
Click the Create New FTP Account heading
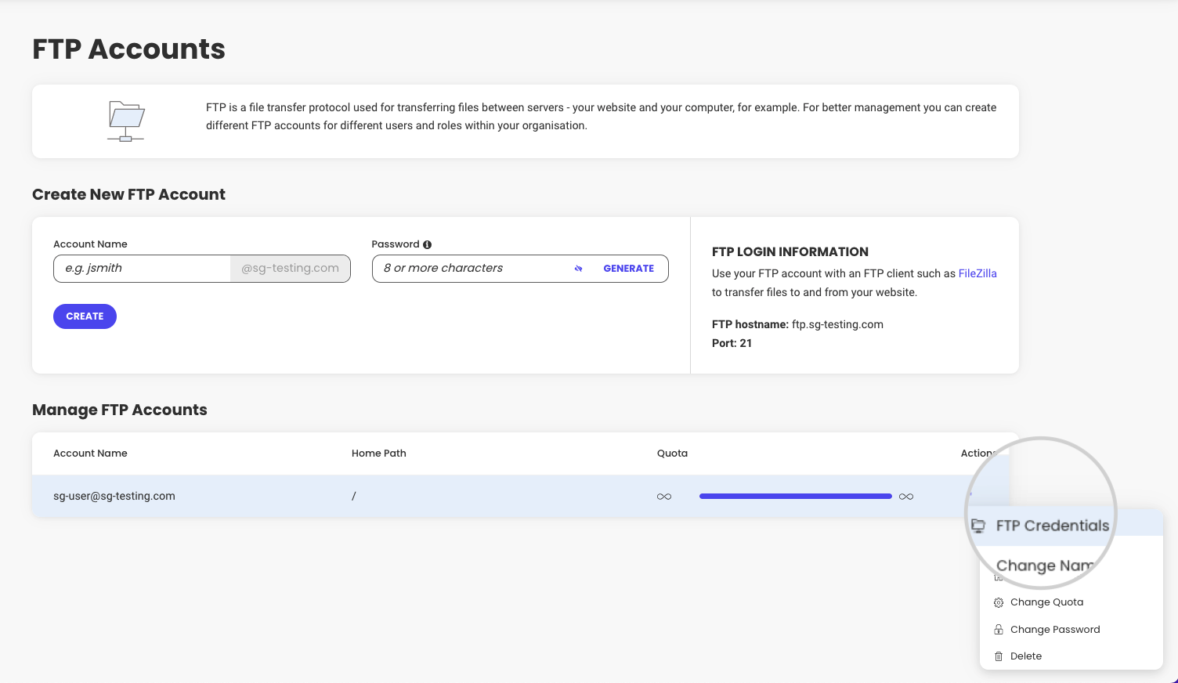[128, 194]
